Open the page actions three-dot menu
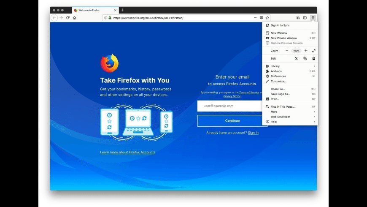367x207 pixels. [x=256, y=18]
